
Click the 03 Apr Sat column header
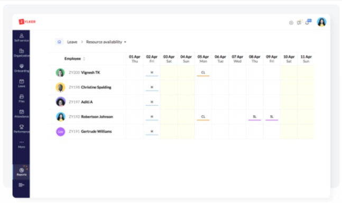(x=169, y=59)
